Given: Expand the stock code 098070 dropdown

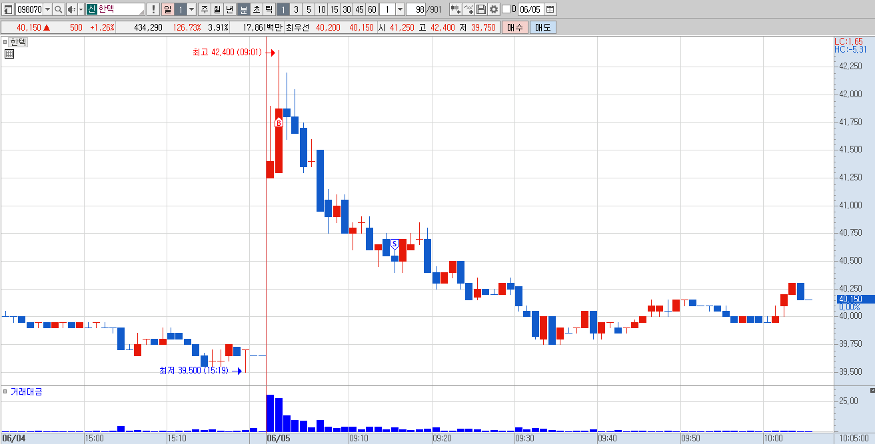Looking at the screenshot, I should (47, 9).
